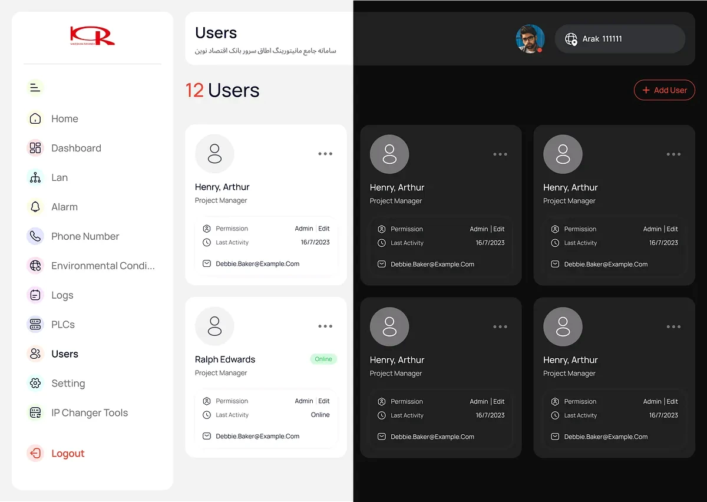This screenshot has height=502, width=707.
Task: Expand options menu on first light Henry, Arthur card
Action: [325, 154]
